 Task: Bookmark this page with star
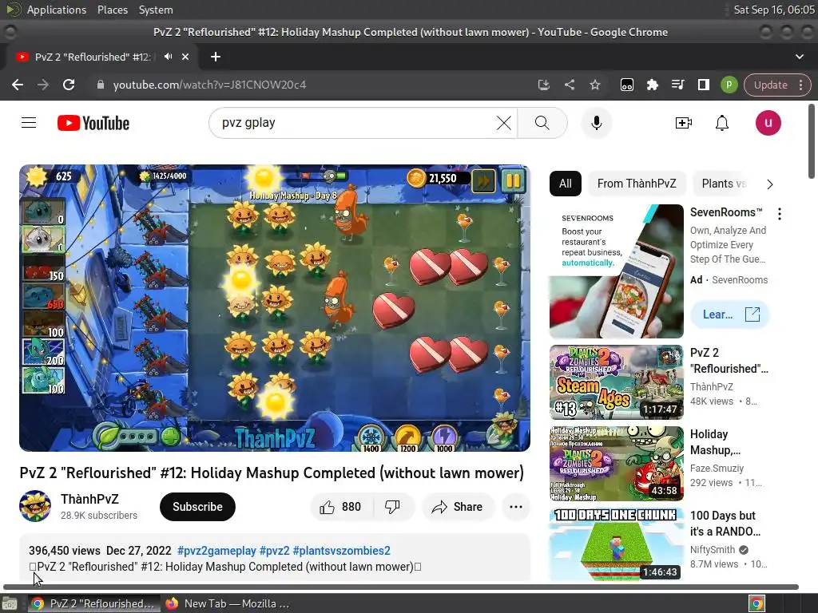pos(594,85)
